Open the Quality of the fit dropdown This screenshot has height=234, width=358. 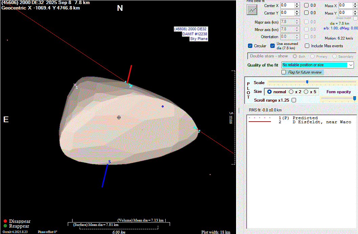[x=351, y=65]
